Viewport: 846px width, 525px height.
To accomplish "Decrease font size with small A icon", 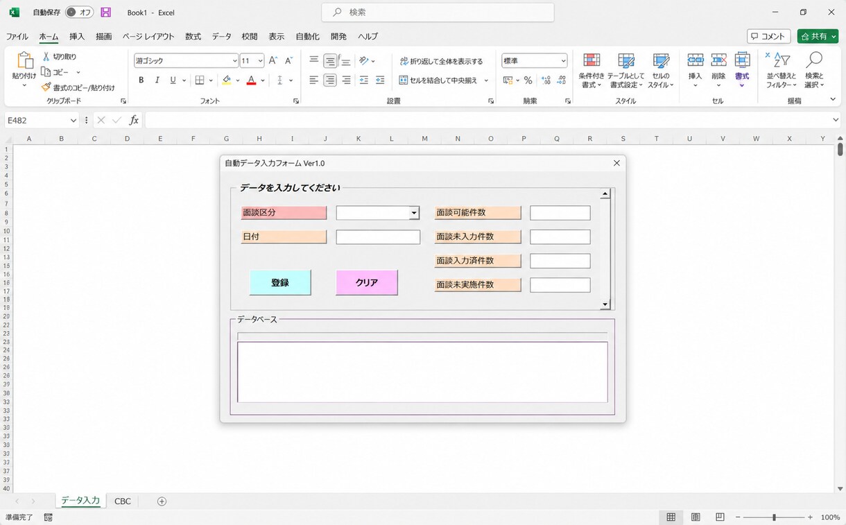I will click(x=288, y=61).
